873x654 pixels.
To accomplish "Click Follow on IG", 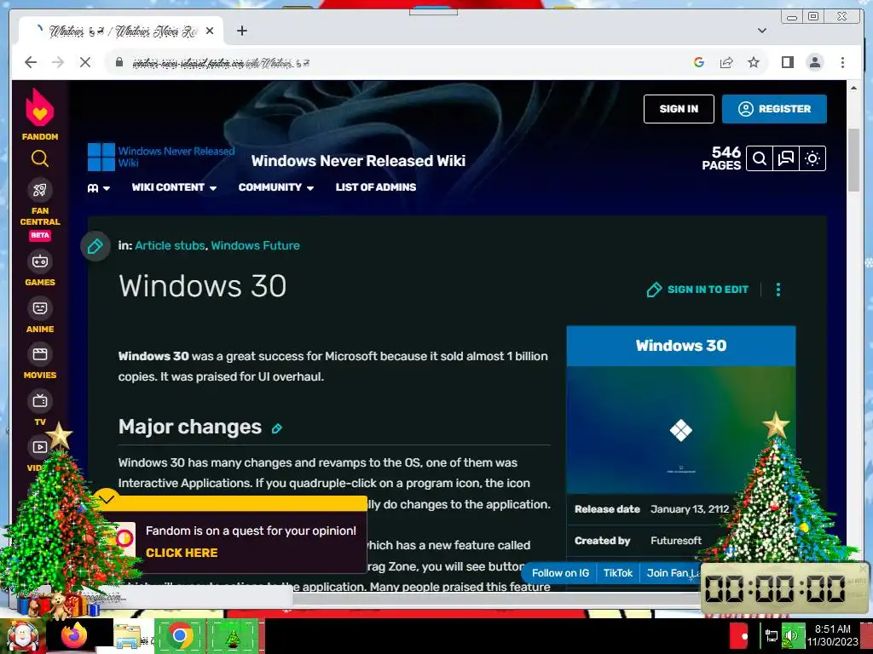I will tap(560, 573).
